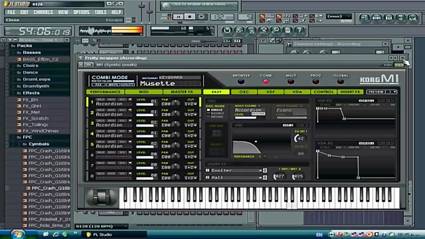Open OUT 1+2 dropdown for timbre 1

click(191, 104)
